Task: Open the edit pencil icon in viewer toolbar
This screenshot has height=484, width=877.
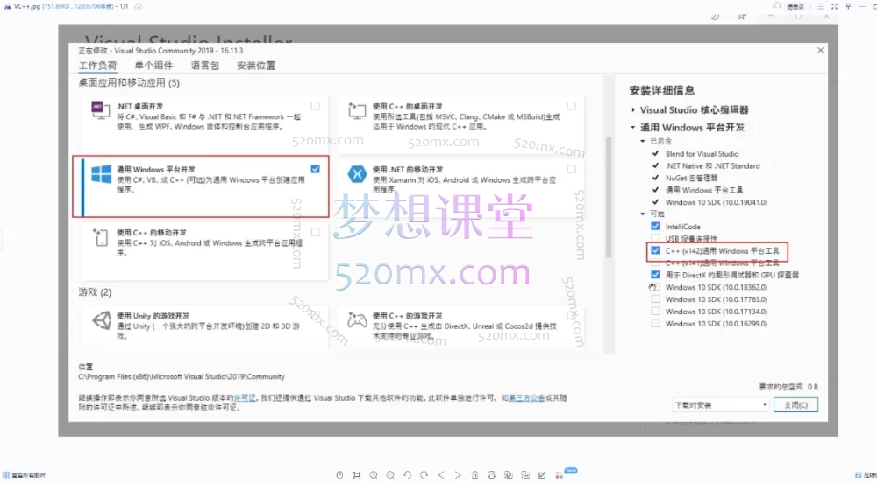Action: pos(542,475)
